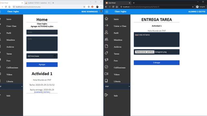
Task: Select Aula Virtual tab in left browser
Action: click(12, 3)
